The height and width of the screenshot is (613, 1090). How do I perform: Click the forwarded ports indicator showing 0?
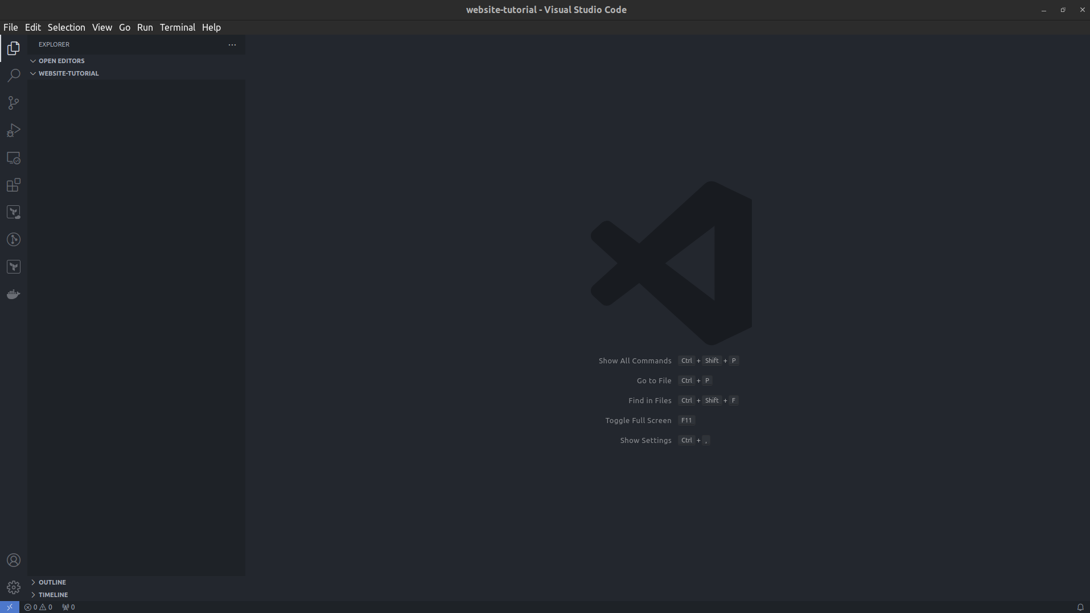click(x=68, y=607)
